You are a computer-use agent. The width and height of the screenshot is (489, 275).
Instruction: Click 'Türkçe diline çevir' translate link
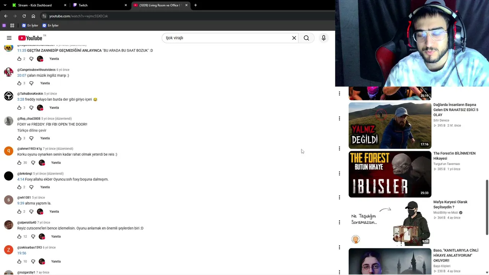click(32, 130)
